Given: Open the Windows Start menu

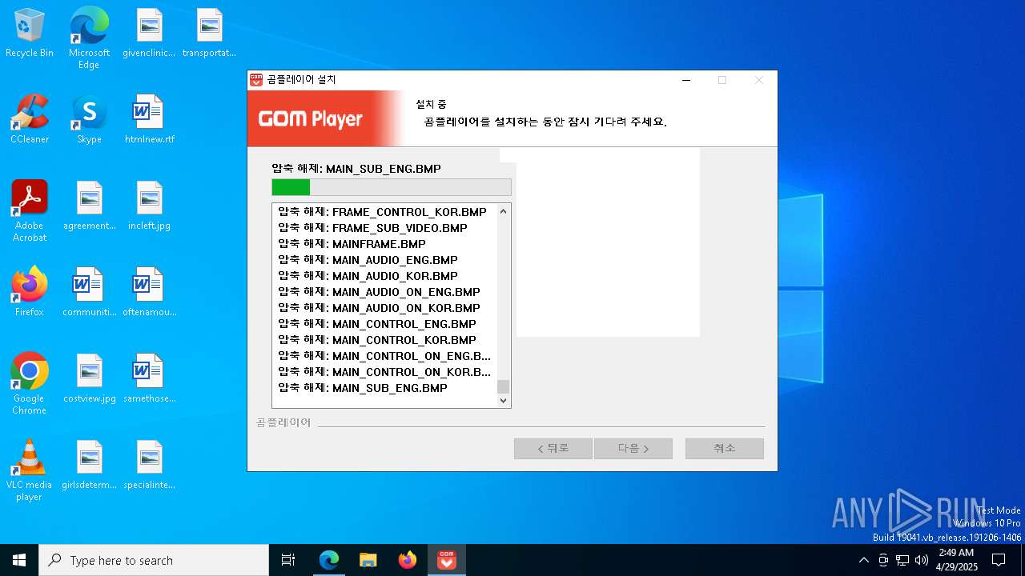Looking at the screenshot, I should pos(19,560).
